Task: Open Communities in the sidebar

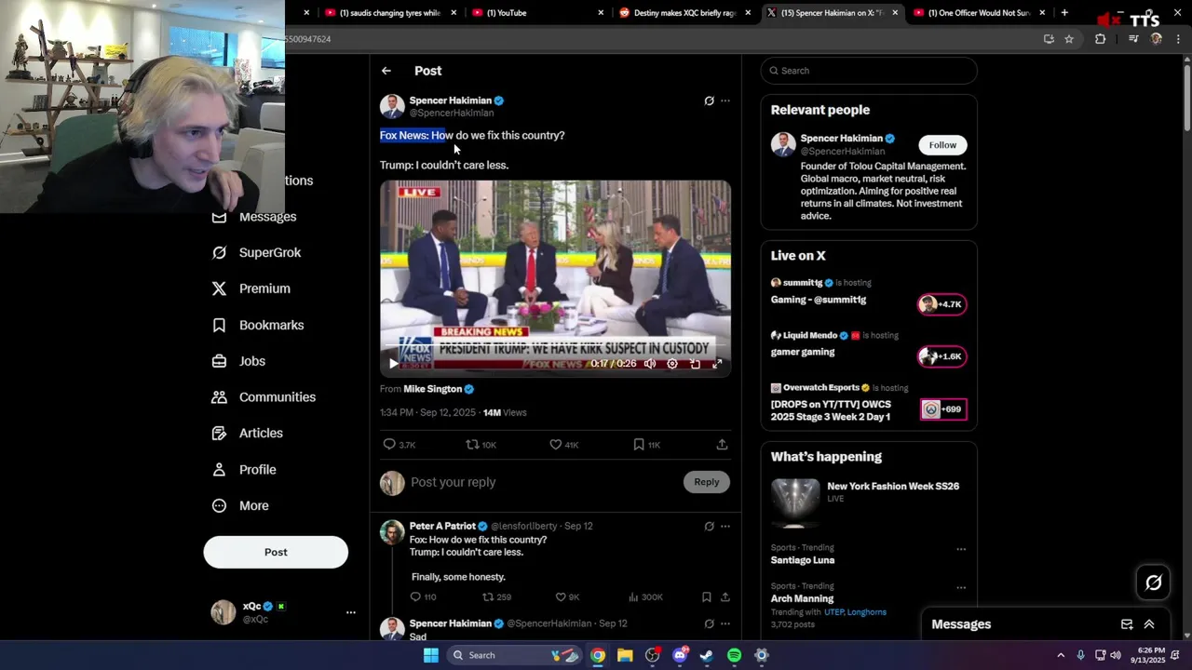Action: coord(264,397)
